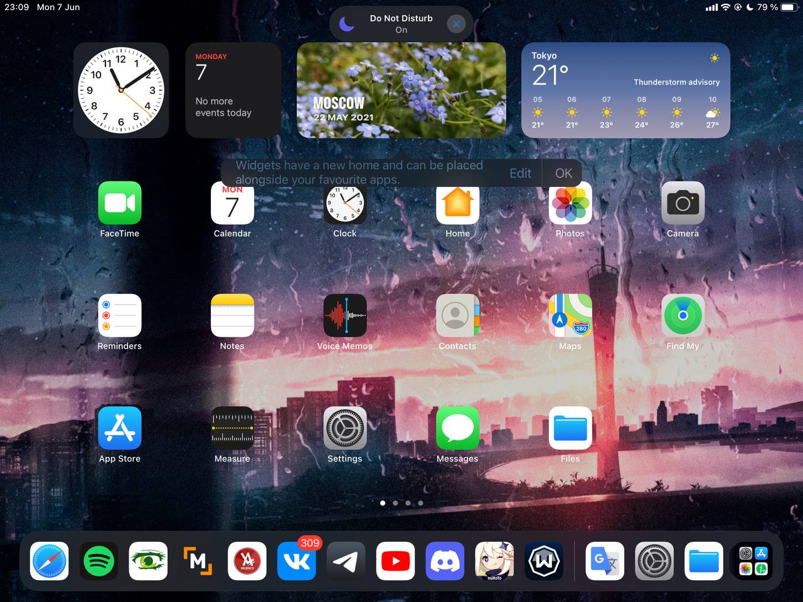The height and width of the screenshot is (602, 803).
Task: Open the Files app labeled Files in the grid
Action: pyautogui.click(x=570, y=428)
